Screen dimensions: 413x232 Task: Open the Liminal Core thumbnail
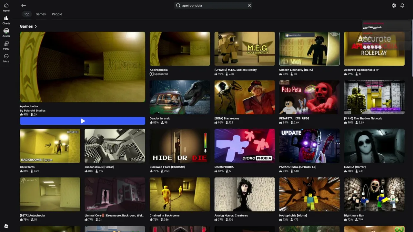[115, 194]
